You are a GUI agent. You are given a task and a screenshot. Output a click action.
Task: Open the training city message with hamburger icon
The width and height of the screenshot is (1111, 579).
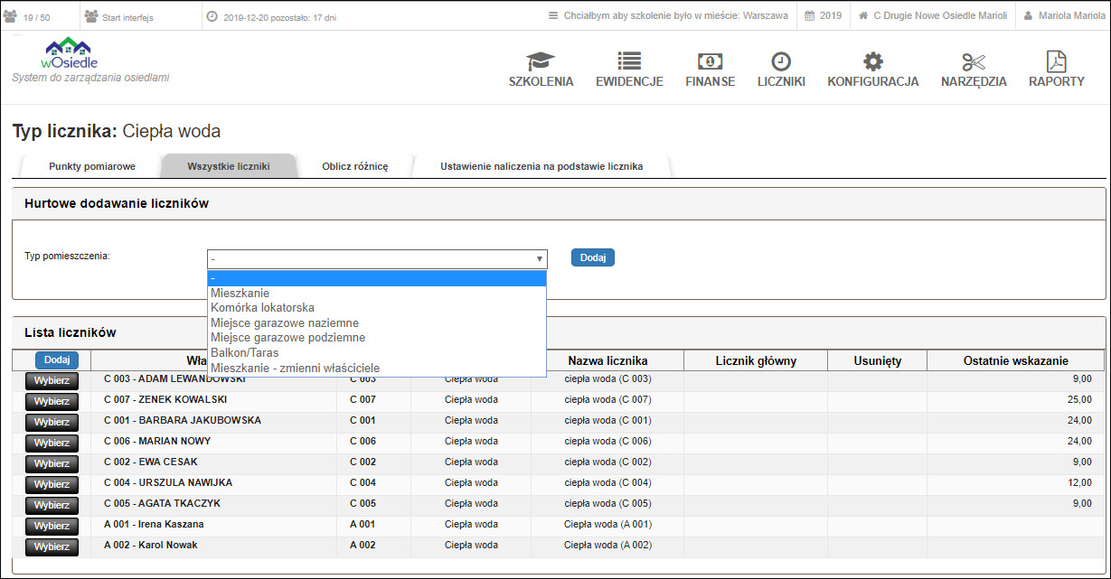pos(668,15)
